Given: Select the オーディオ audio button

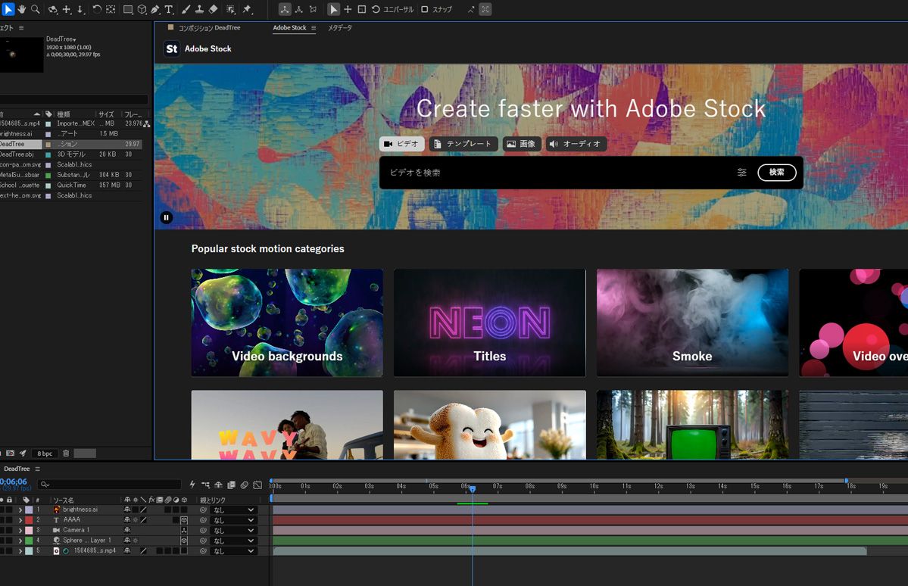Looking at the screenshot, I should click(x=576, y=144).
